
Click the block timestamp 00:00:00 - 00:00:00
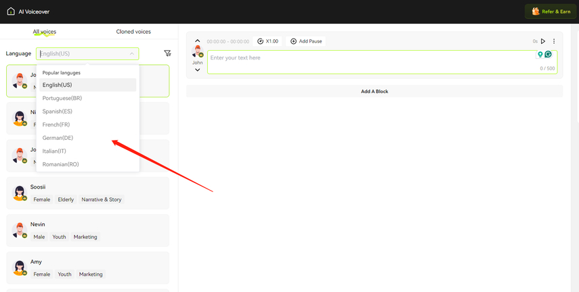click(x=228, y=42)
